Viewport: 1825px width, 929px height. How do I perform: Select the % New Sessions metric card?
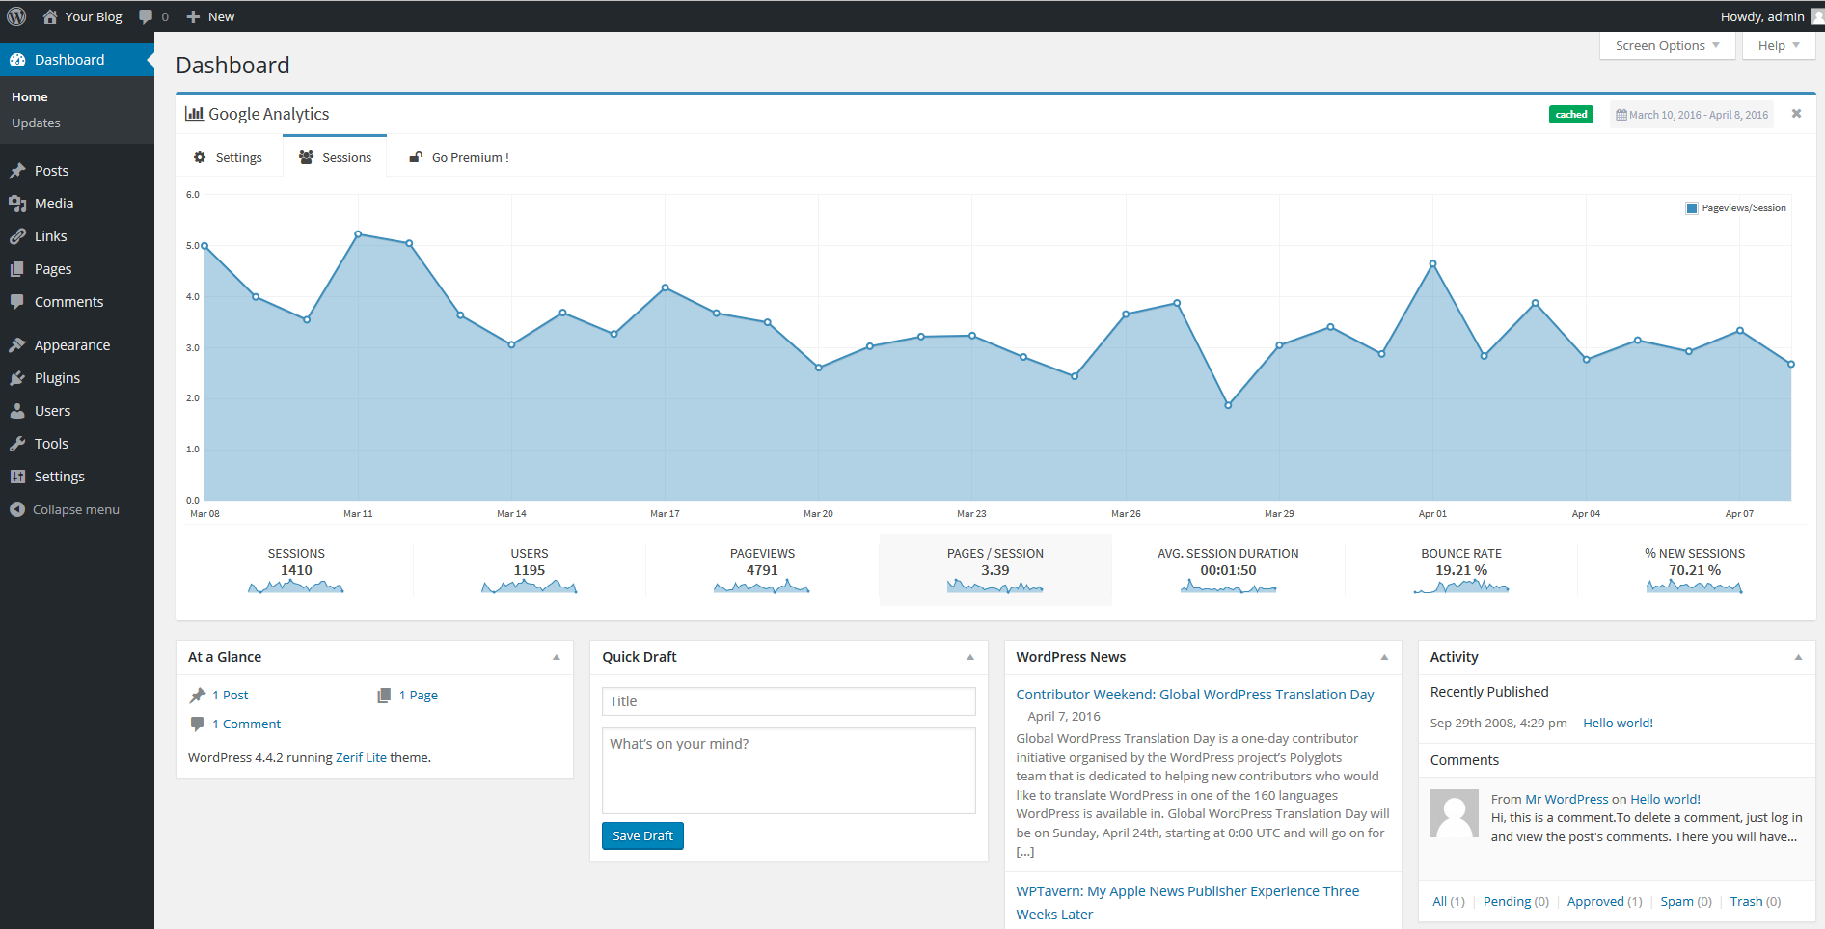point(1695,570)
